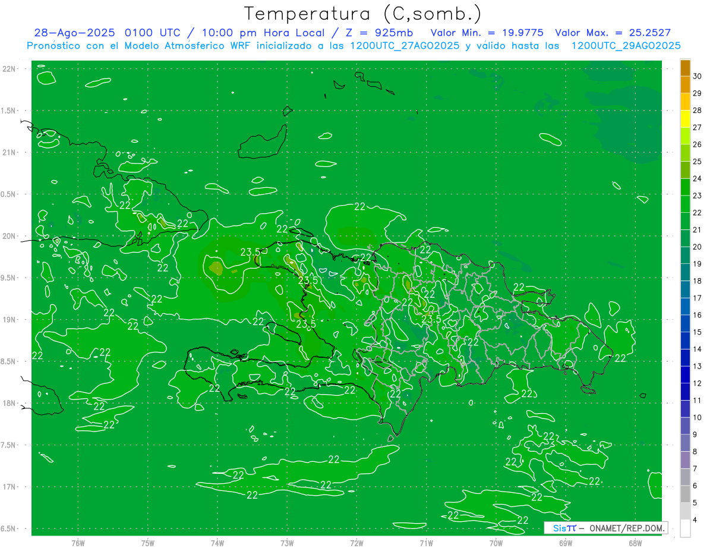
Task: Click the '19N' latitude axis label
Action: coord(8,320)
